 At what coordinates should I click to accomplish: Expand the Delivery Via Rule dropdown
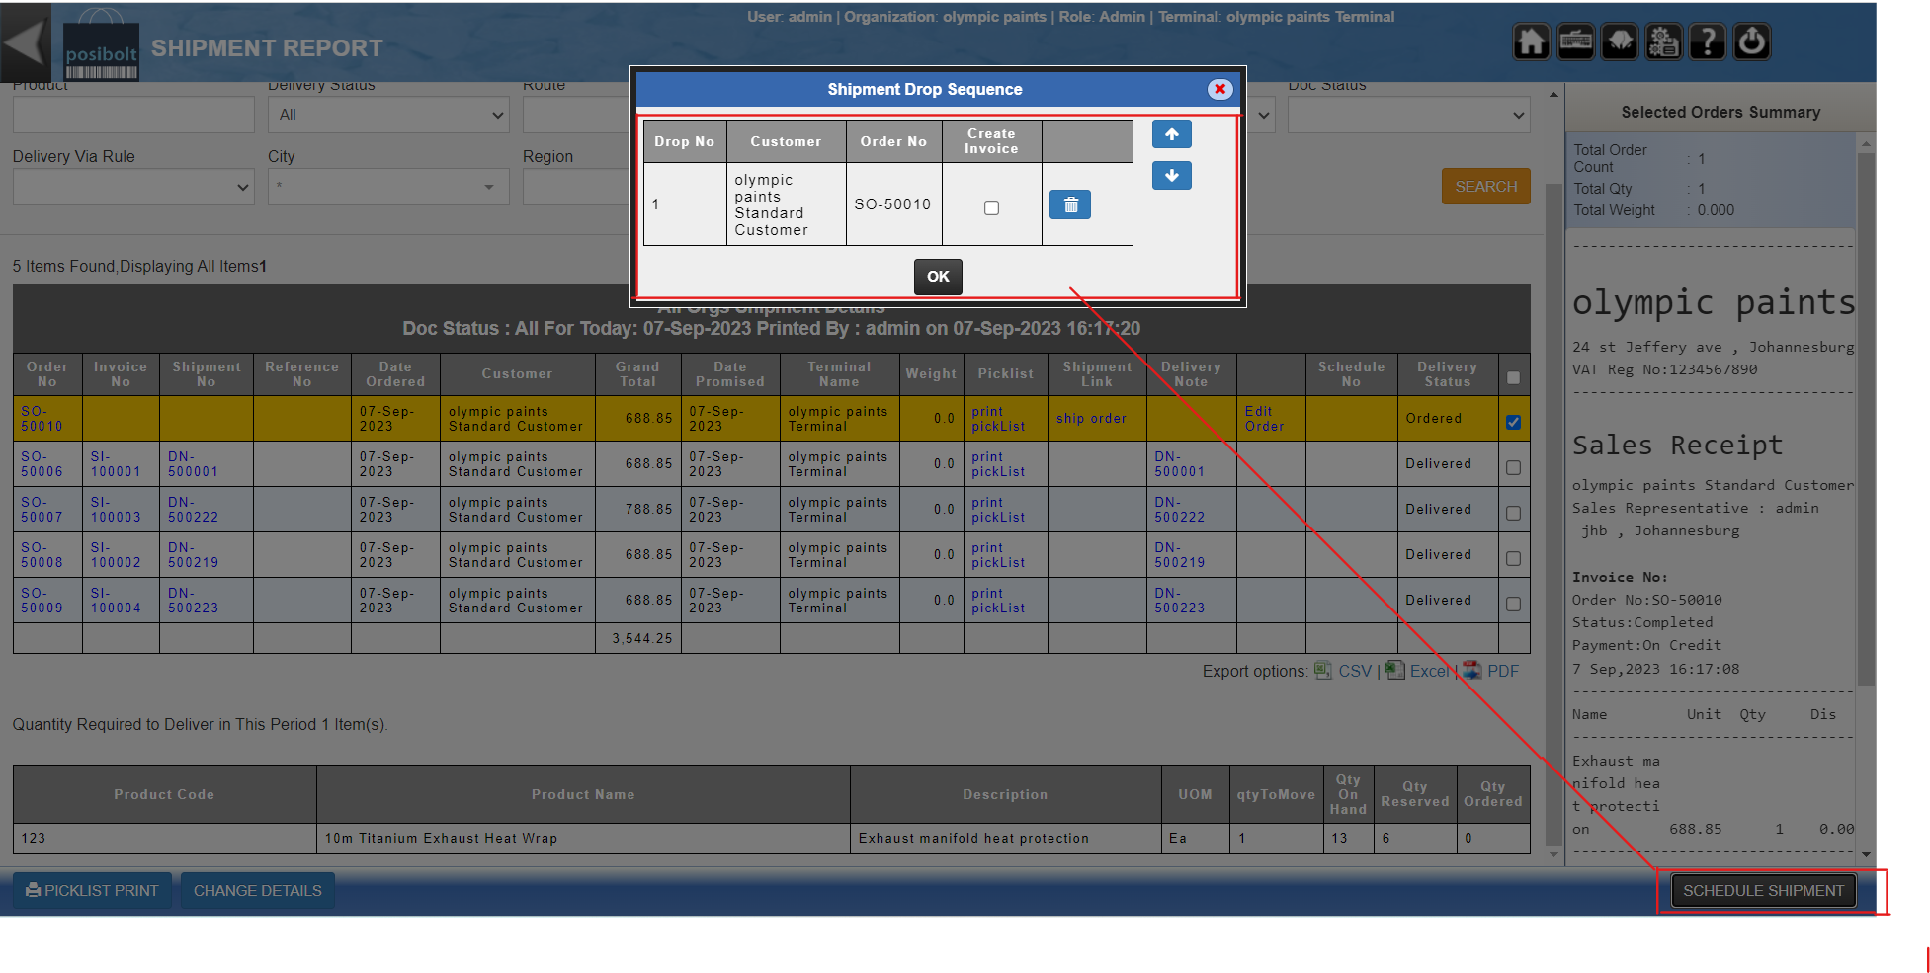tap(133, 187)
